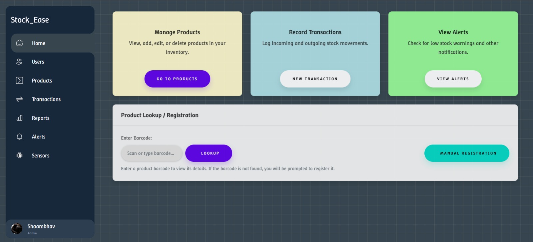Open the Reports sidebar label

41,118
